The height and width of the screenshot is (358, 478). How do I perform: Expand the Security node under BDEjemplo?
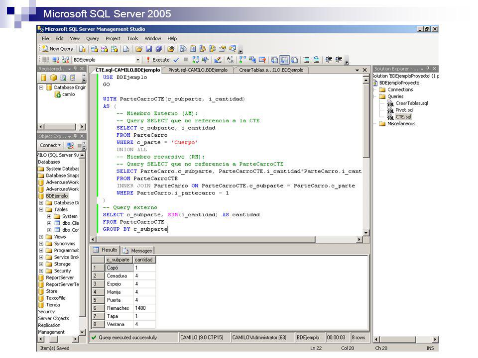tap(41, 270)
